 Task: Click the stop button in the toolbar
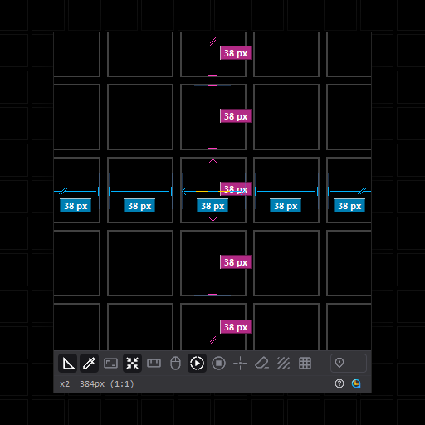coord(218,363)
